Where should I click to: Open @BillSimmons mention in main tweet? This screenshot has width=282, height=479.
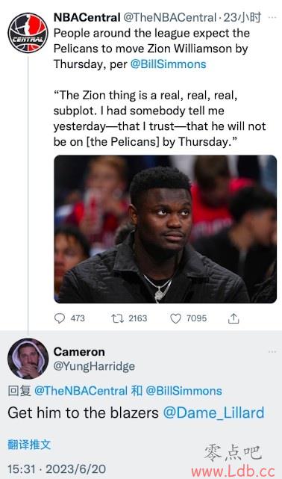[x=169, y=64]
